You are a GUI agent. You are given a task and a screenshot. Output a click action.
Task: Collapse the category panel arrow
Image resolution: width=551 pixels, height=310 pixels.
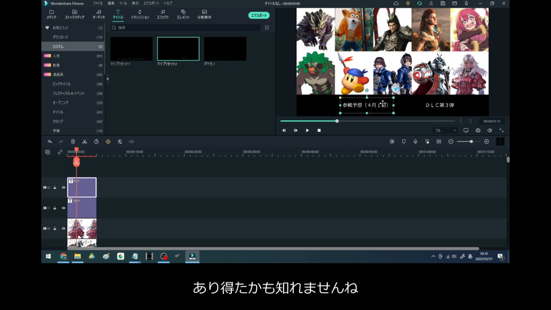tap(107, 79)
